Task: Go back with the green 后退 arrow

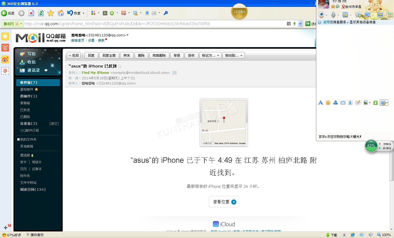Action: pos(8,13)
